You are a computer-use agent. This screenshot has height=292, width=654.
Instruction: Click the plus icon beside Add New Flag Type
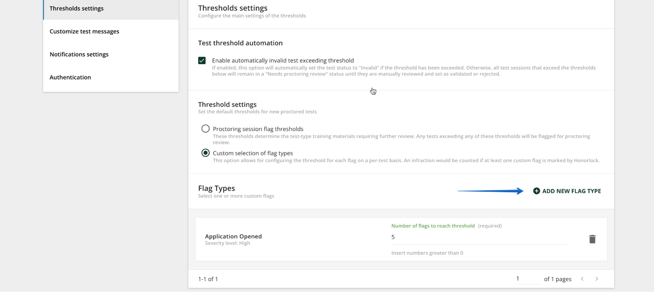537,191
